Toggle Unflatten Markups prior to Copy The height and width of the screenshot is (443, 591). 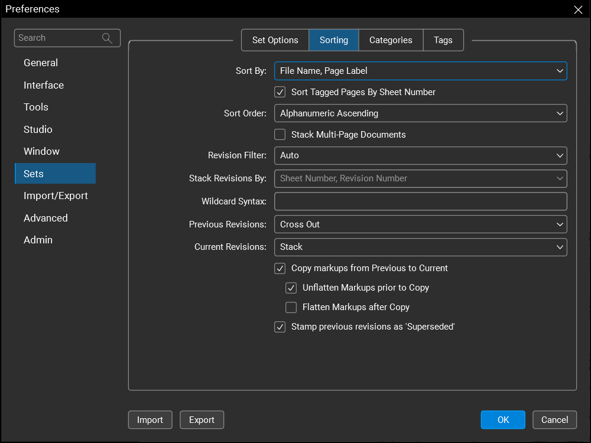[291, 288]
